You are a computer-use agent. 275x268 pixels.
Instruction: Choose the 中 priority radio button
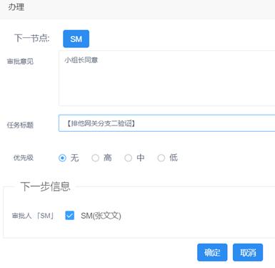click(x=128, y=158)
